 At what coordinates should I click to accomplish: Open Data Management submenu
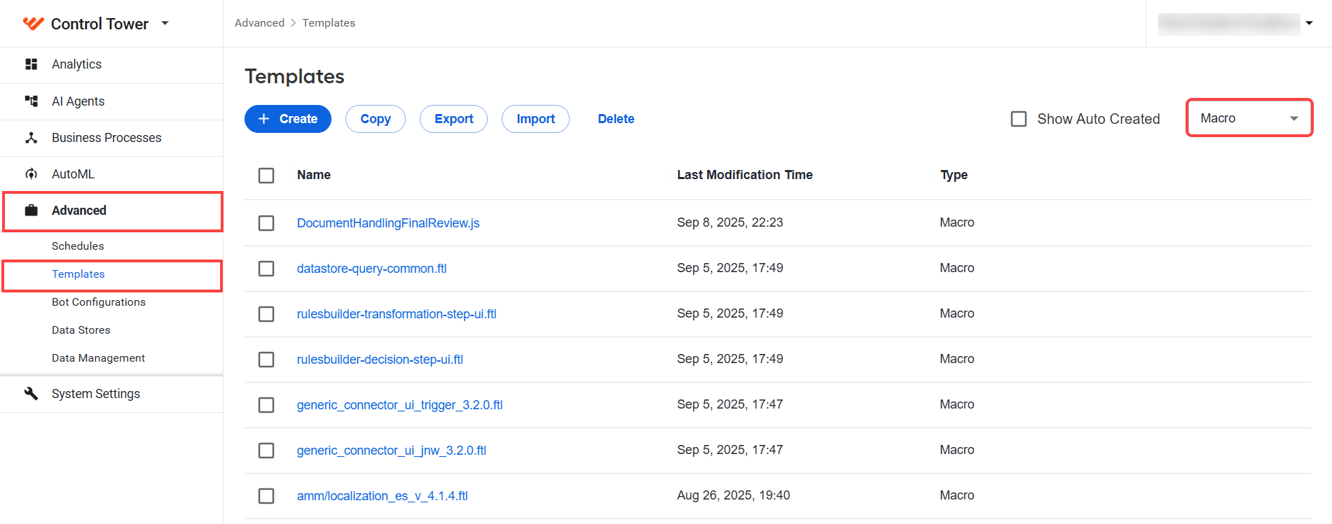click(98, 358)
